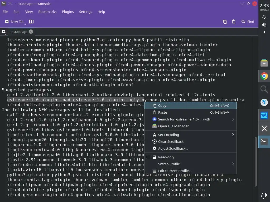The height and width of the screenshot is (202, 270).
Task: Click the Clear Scrollback icon
Action: pos(155,142)
